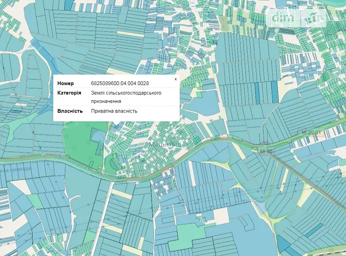Select the Приватна власність value

pyautogui.click(x=114, y=111)
